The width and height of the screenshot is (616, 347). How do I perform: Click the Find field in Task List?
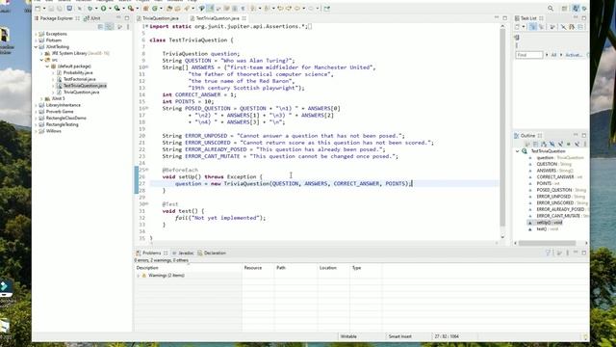click(529, 55)
